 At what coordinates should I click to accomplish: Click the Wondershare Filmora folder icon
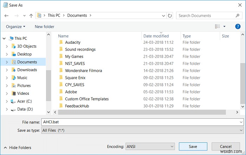pyautogui.click(x=61, y=70)
